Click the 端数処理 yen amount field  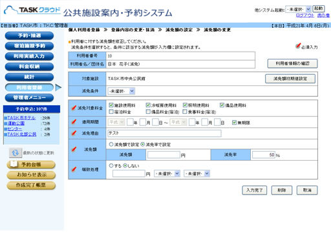click(129, 174)
